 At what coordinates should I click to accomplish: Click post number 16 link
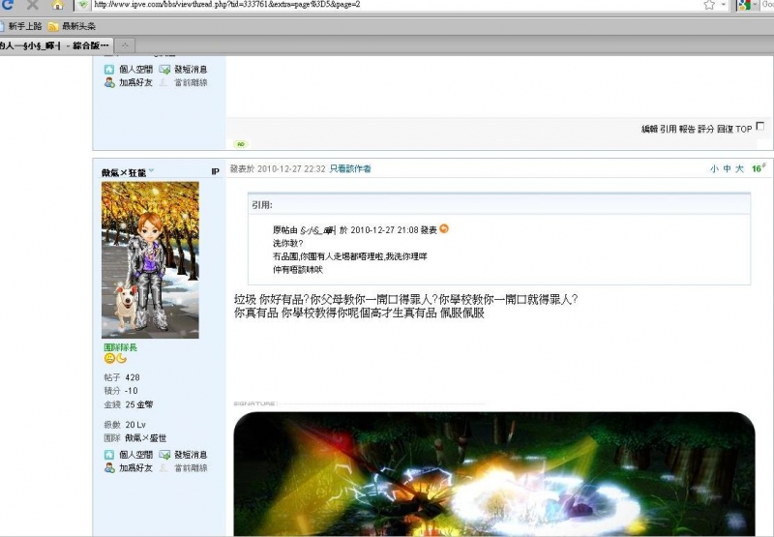(759, 168)
